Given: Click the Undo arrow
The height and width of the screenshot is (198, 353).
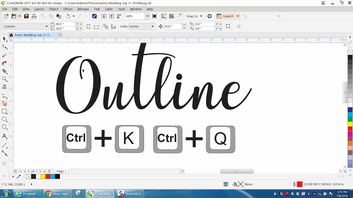Looking at the screenshot, I should coord(68,16).
